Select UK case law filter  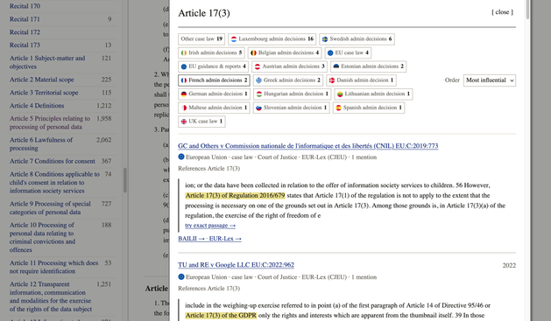coord(201,122)
